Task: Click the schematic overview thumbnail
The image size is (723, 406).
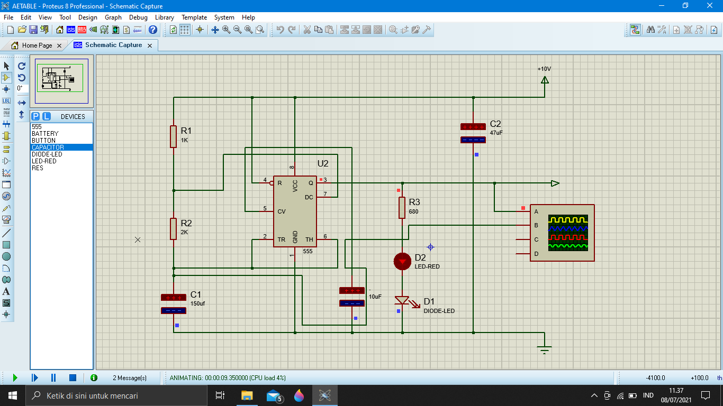Action: pyautogui.click(x=63, y=81)
